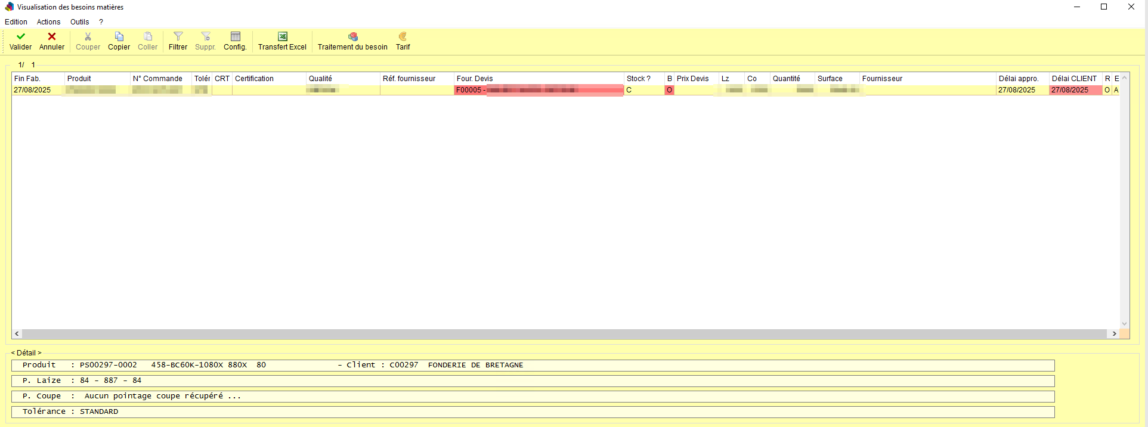Select the red F00005 Four. Devis cell
This screenshot has height=427, width=1148.
(x=538, y=90)
